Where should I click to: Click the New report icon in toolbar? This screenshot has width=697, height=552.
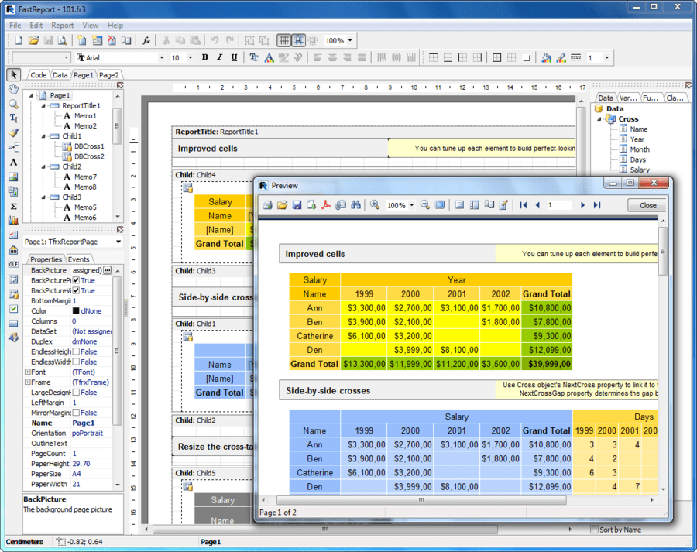tap(19, 40)
